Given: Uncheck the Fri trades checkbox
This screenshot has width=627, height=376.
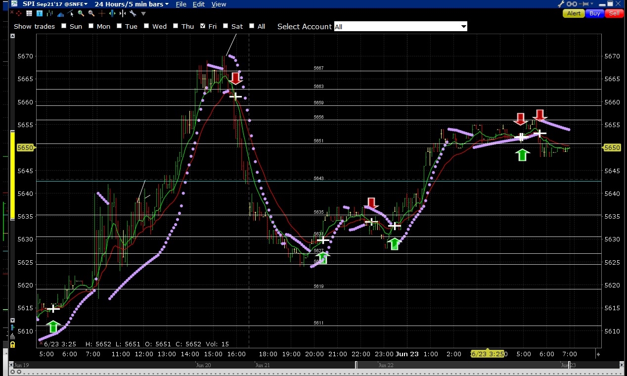Looking at the screenshot, I should click(x=203, y=26).
